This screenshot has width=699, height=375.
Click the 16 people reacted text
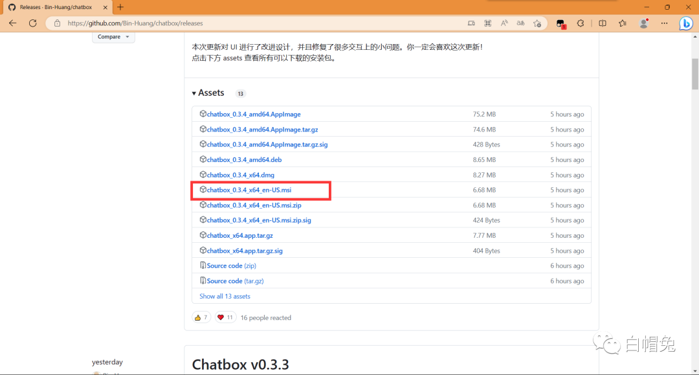point(266,317)
